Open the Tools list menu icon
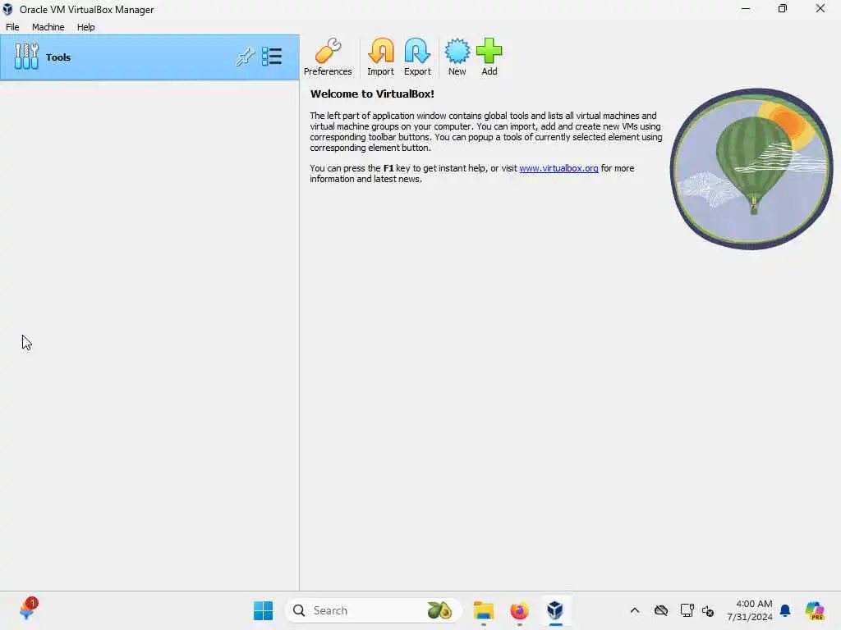The width and height of the screenshot is (841, 630). (x=272, y=57)
